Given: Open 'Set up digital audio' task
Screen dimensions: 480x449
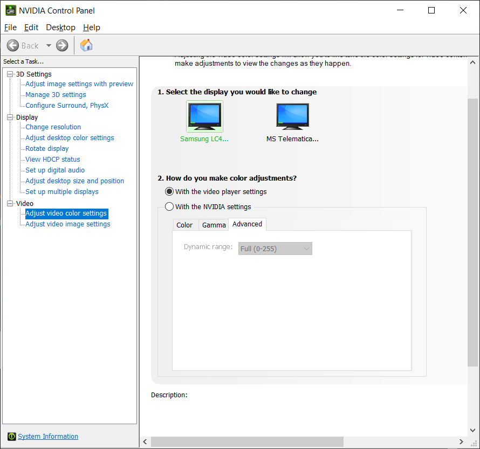Looking at the screenshot, I should pyautogui.click(x=55, y=170).
